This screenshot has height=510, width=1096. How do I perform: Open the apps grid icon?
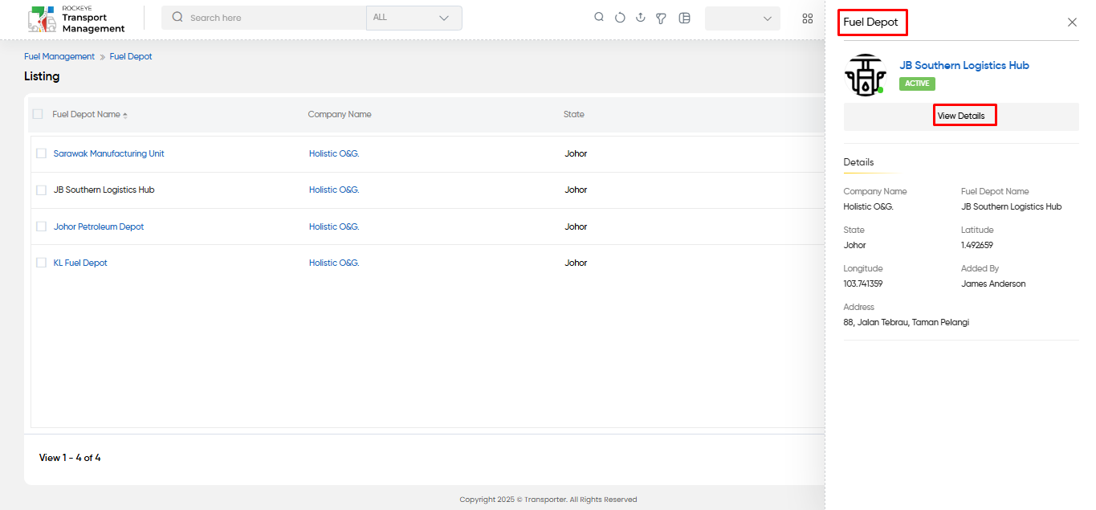808,18
